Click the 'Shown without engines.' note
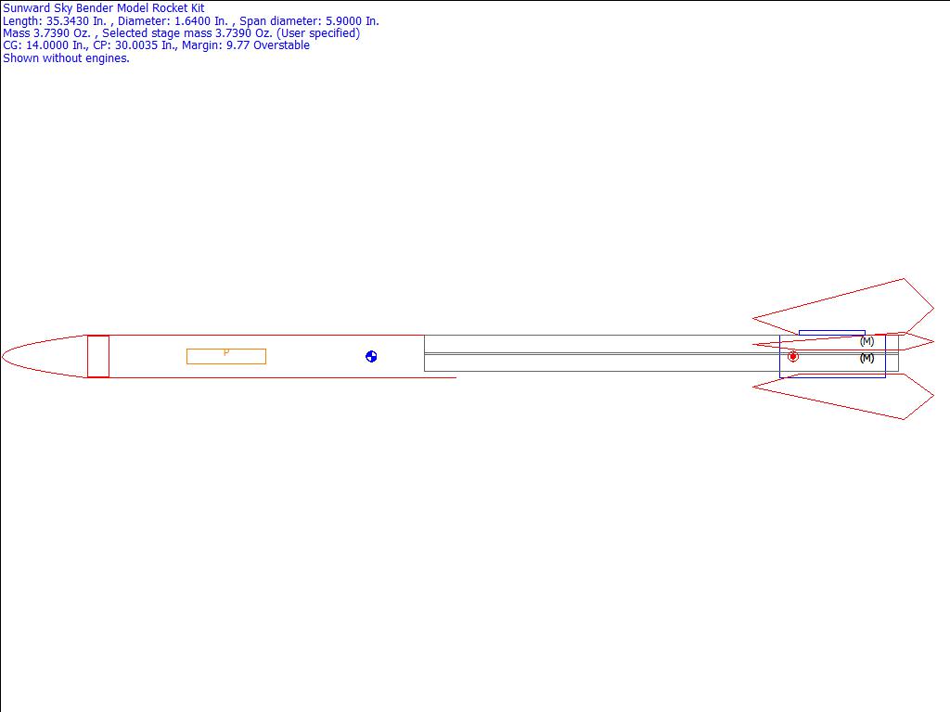Screen dimensions: 950x712 tap(66, 58)
